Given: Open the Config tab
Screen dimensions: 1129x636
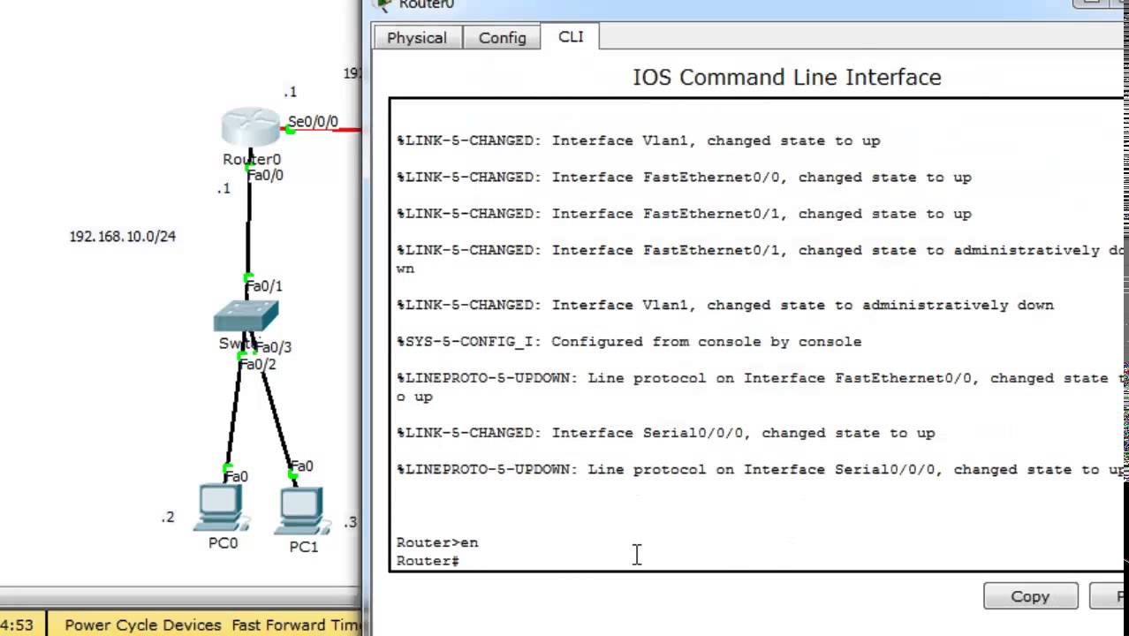Looking at the screenshot, I should pos(502,38).
